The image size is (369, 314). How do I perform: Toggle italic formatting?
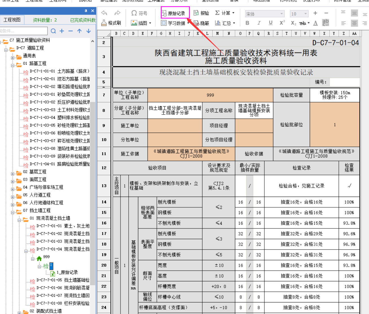[x=259, y=23]
